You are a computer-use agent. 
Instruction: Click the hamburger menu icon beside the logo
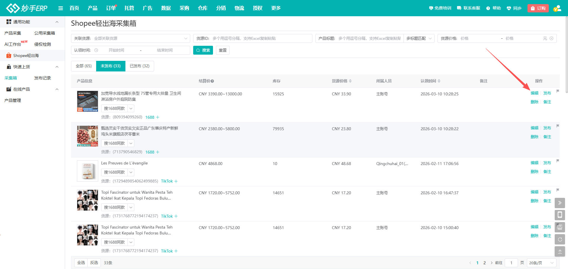click(61, 8)
